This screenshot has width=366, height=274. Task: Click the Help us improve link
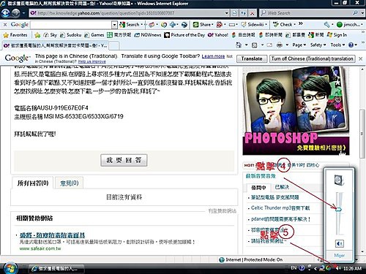click(x=91, y=61)
